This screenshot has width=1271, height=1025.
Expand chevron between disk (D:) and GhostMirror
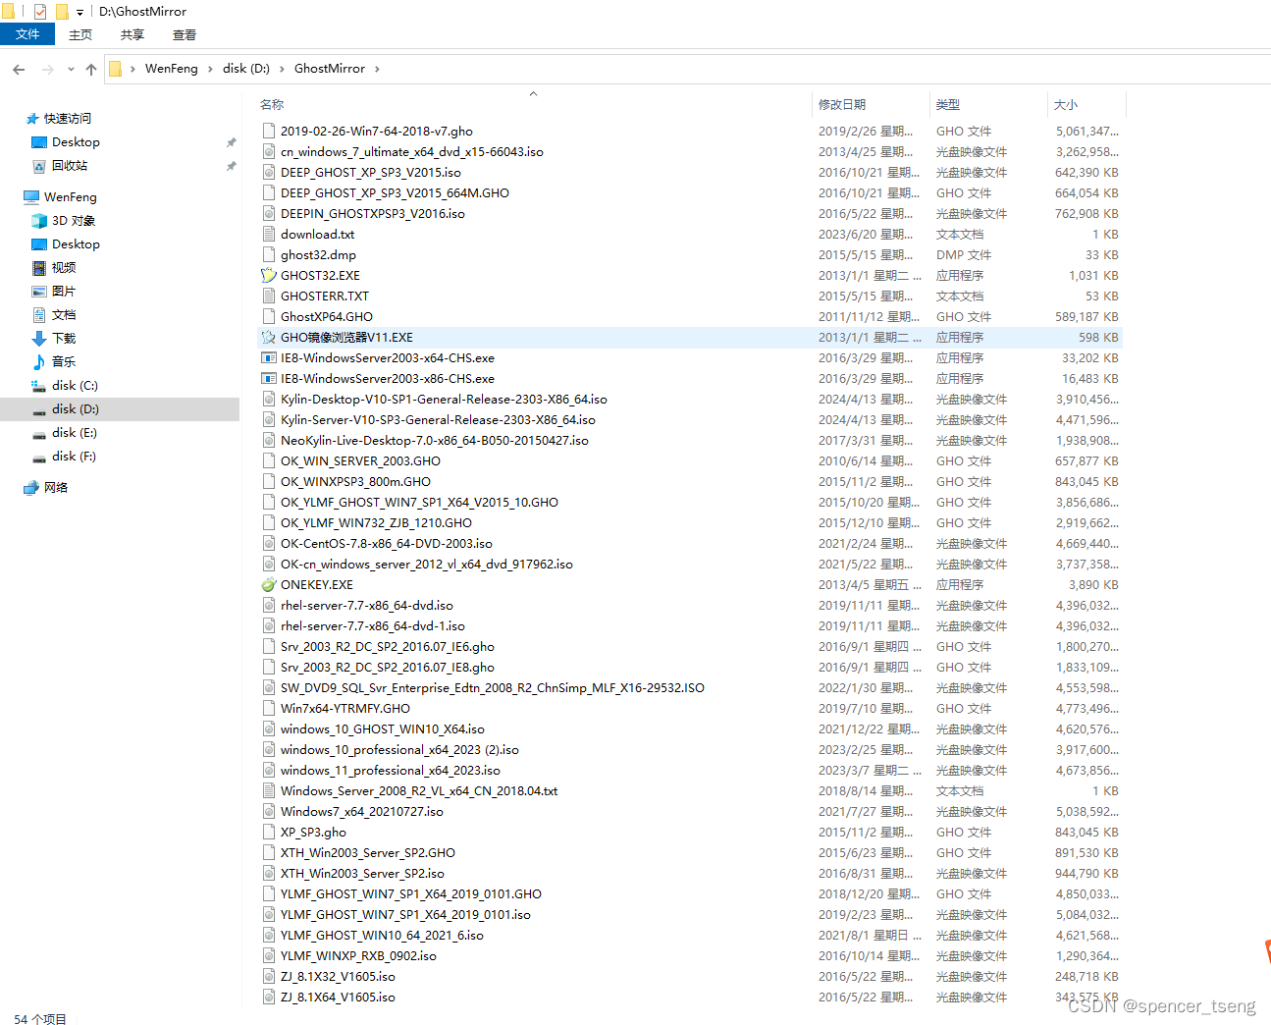tap(282, 69)
